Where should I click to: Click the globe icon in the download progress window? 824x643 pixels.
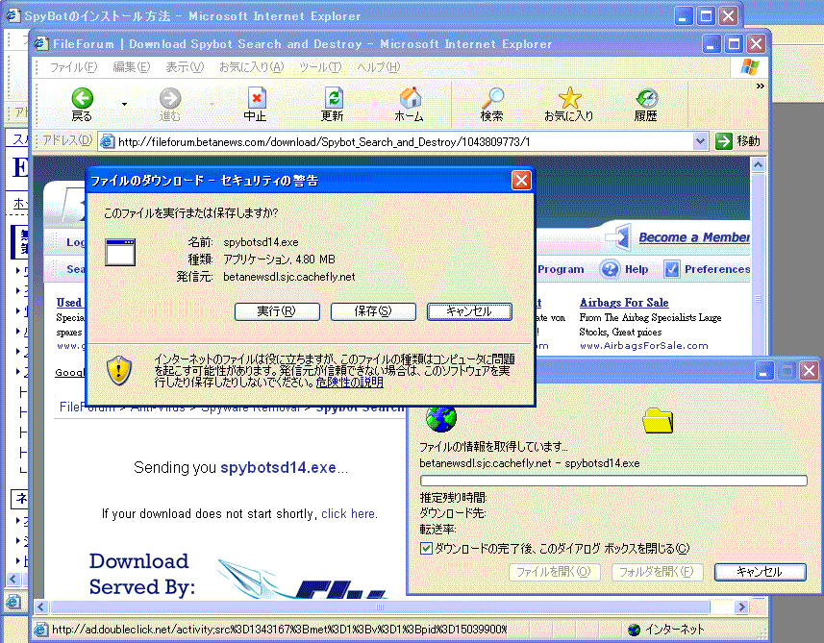[441, 418]
